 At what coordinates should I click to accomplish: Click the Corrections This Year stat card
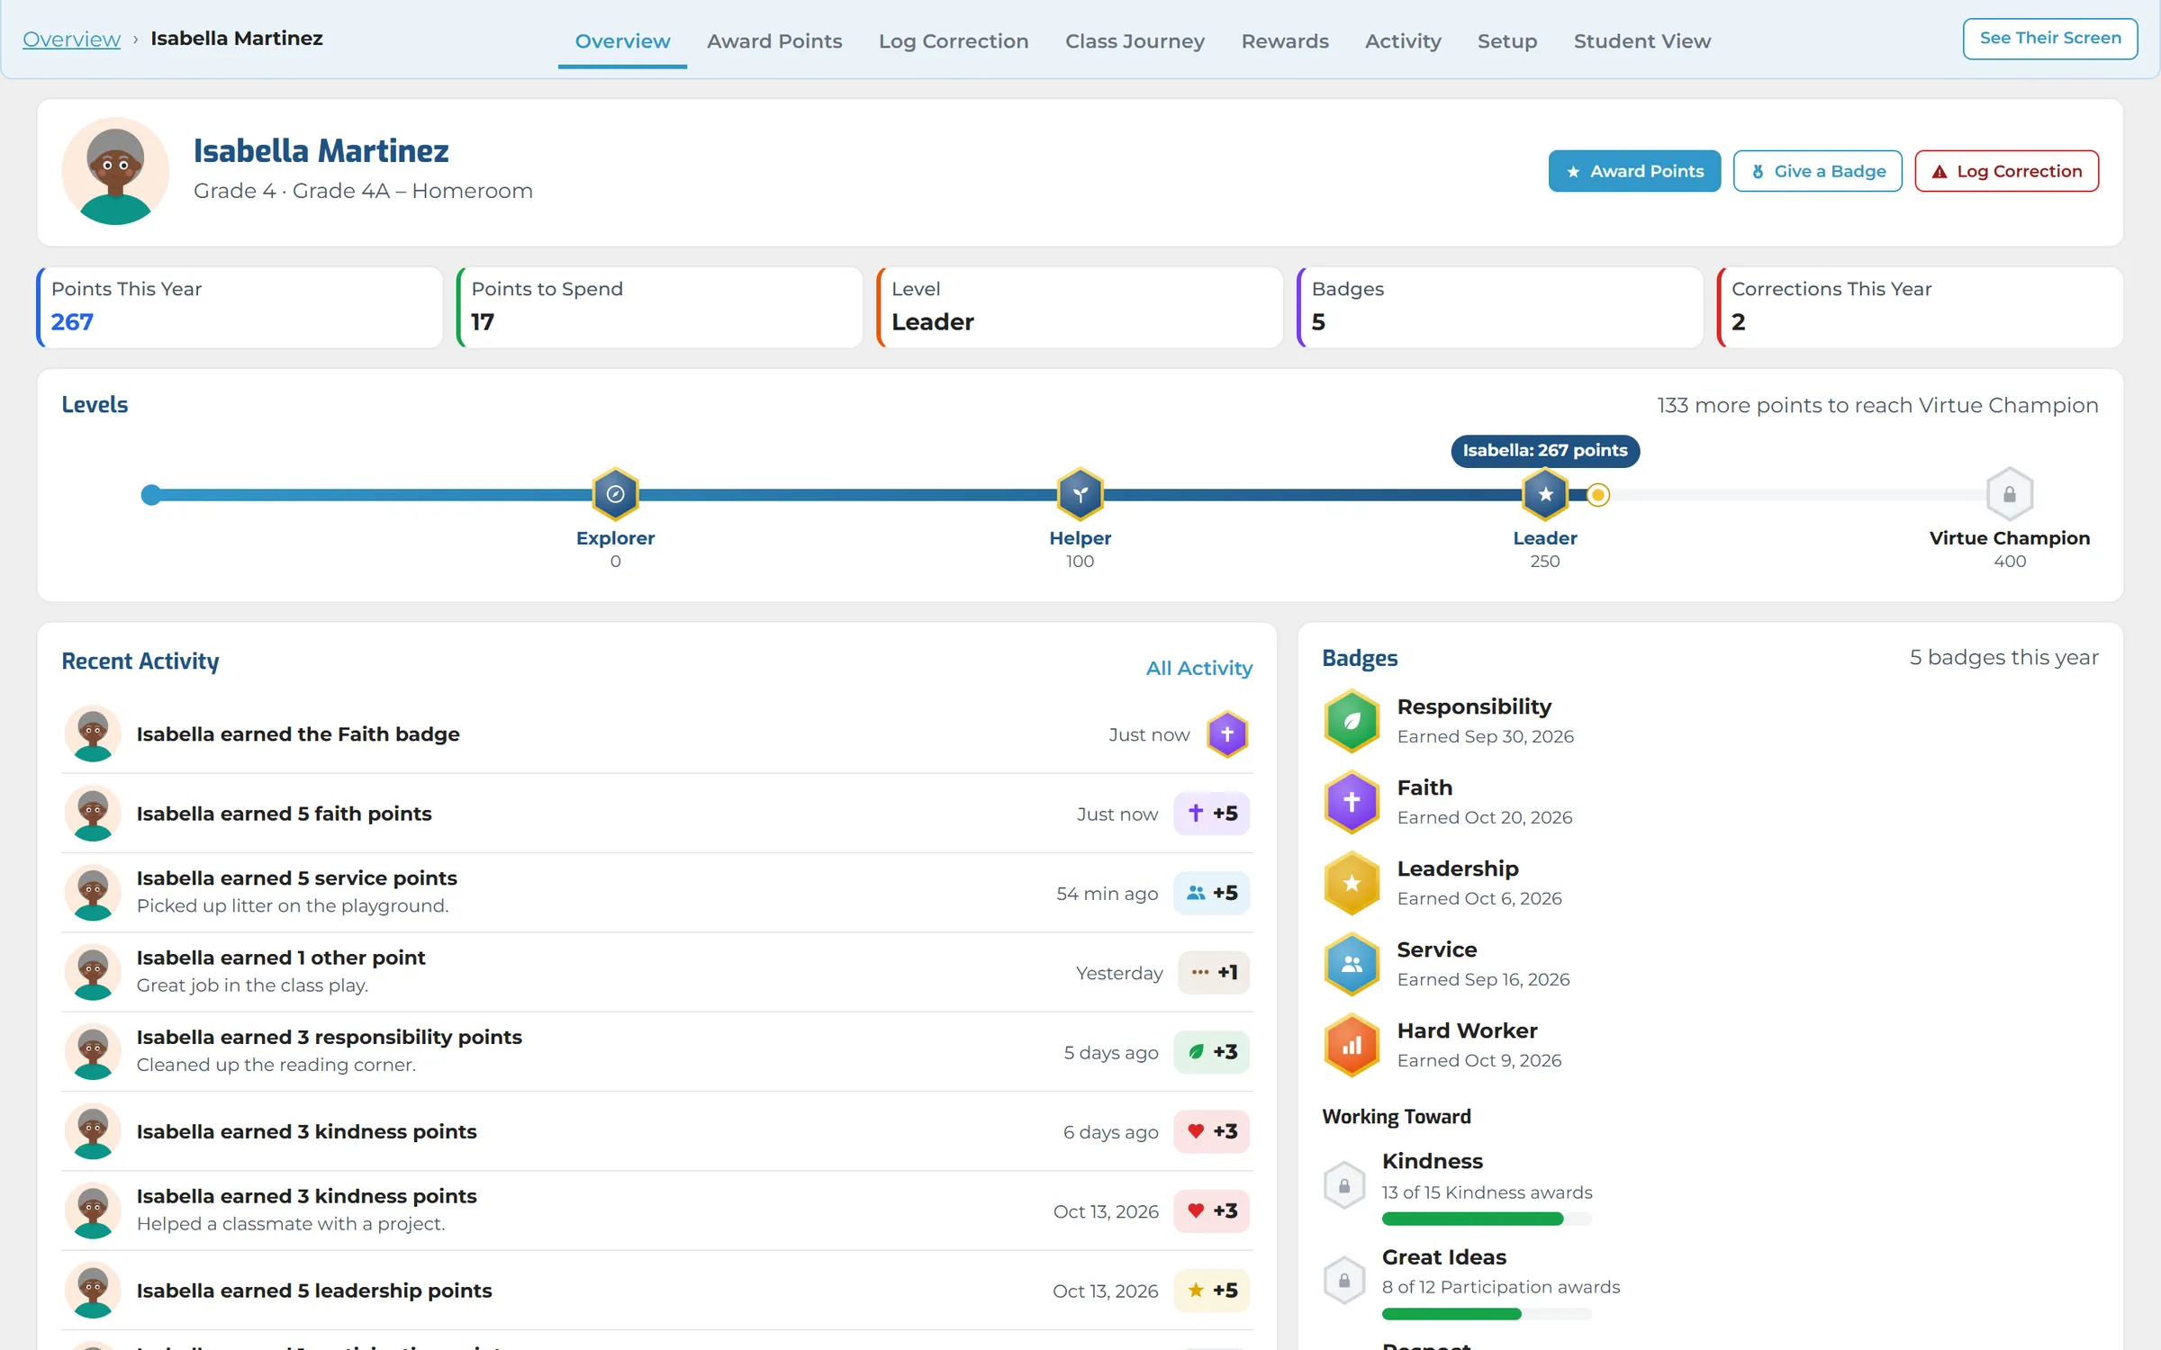tap(1921, 307)
